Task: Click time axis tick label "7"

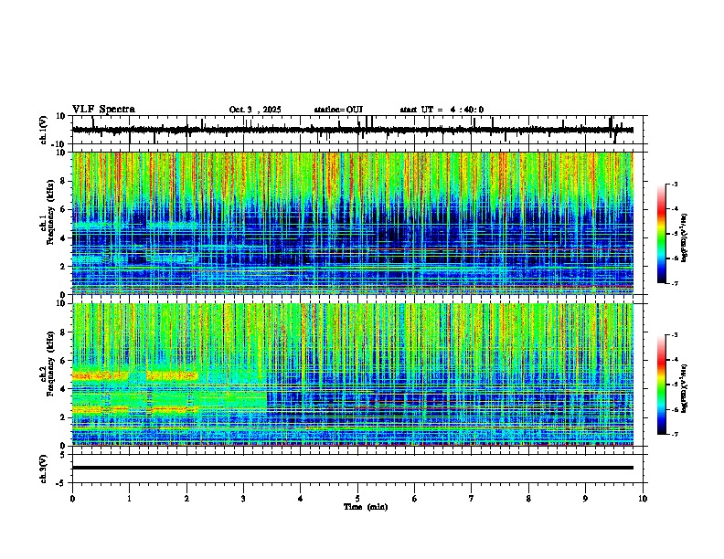Action: [x=472, y=499]
